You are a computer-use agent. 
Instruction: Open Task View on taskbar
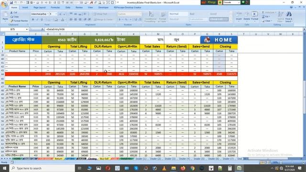tap(79, 168)
